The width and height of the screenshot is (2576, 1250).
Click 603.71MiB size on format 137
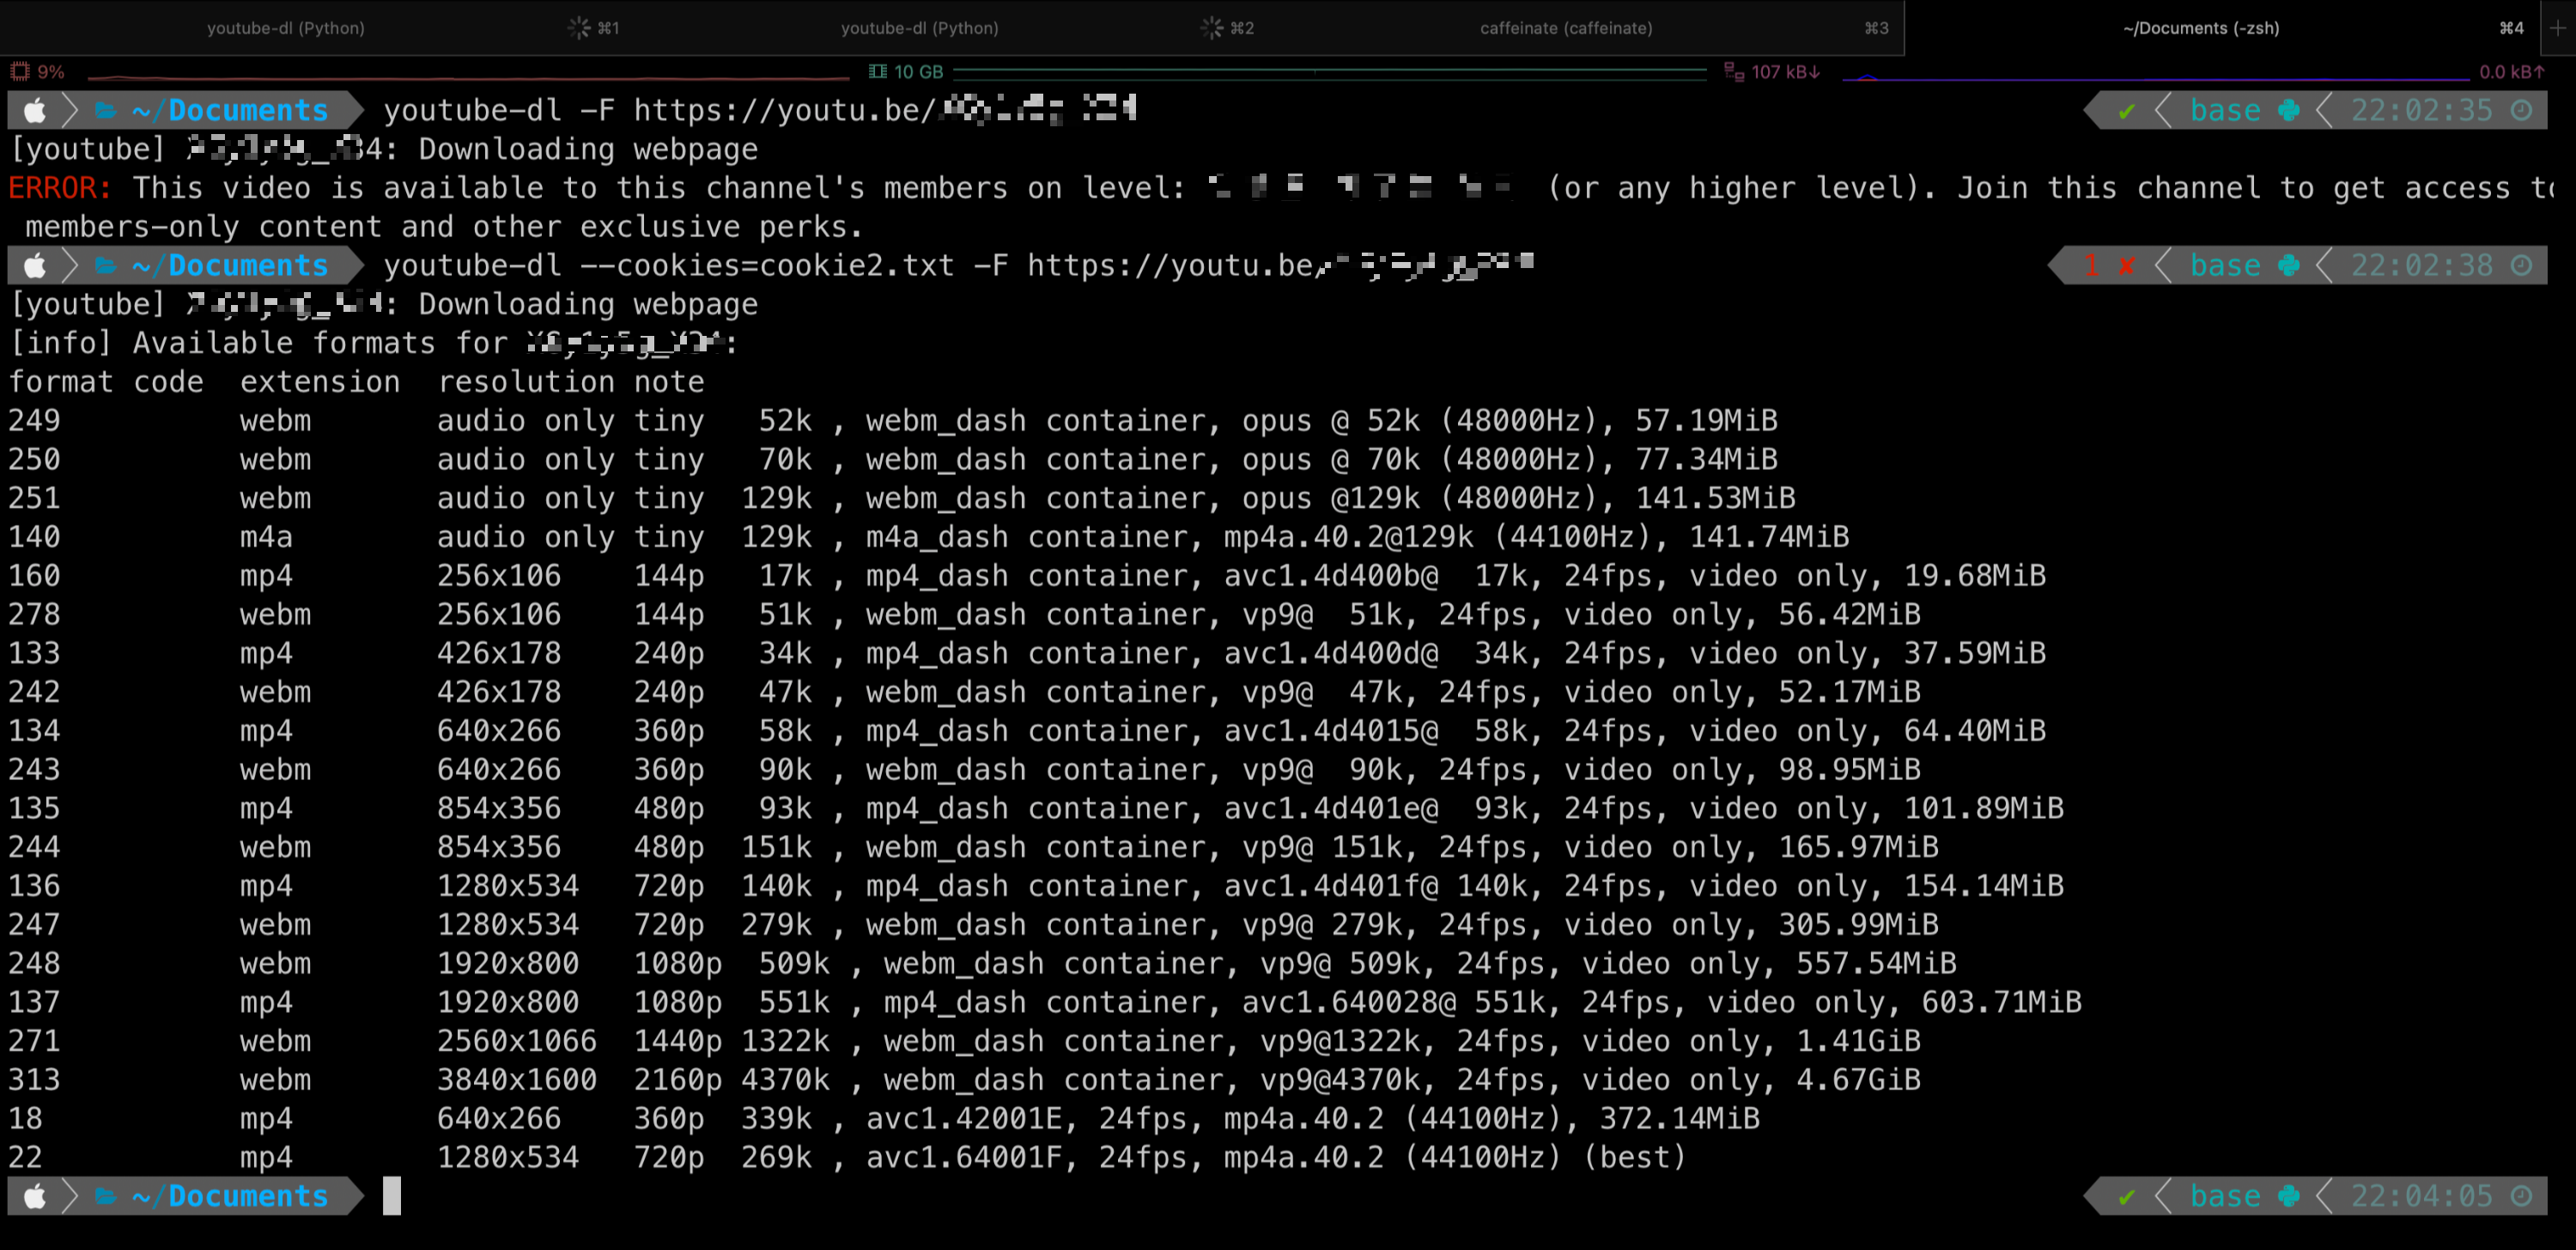(x=2002, y=1003)
